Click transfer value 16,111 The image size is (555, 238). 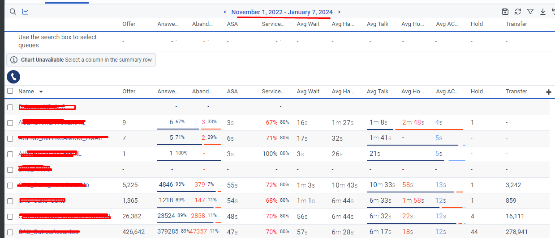click(515, 217)
